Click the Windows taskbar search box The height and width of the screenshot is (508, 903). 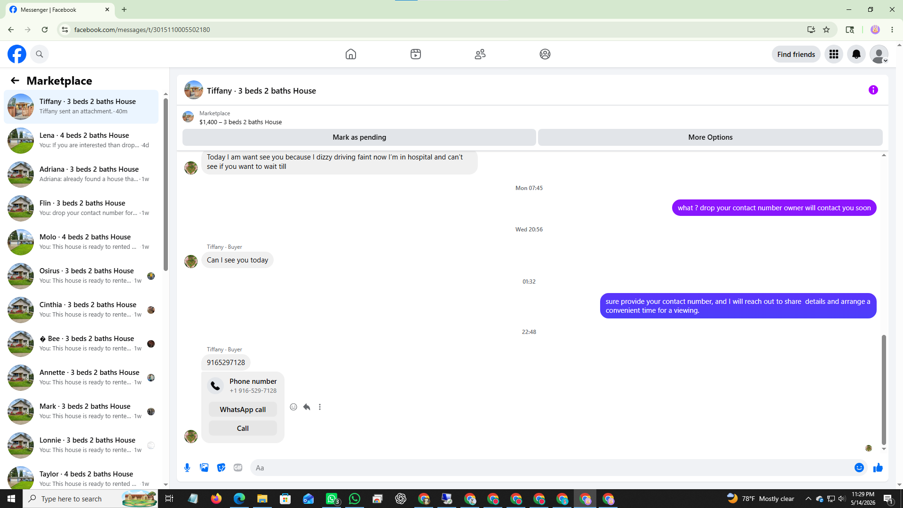tap(90, 499)
